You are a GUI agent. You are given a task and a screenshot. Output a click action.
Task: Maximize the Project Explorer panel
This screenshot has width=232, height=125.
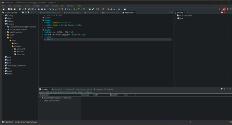(x=36, y=12)
